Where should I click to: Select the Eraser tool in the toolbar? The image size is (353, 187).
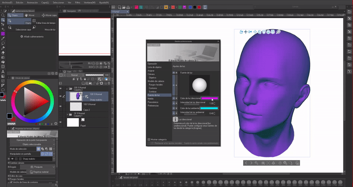tap(3, 52)
